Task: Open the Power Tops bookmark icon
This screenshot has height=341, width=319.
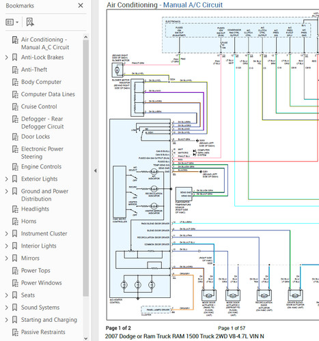Action: click(x=15, y=271)
